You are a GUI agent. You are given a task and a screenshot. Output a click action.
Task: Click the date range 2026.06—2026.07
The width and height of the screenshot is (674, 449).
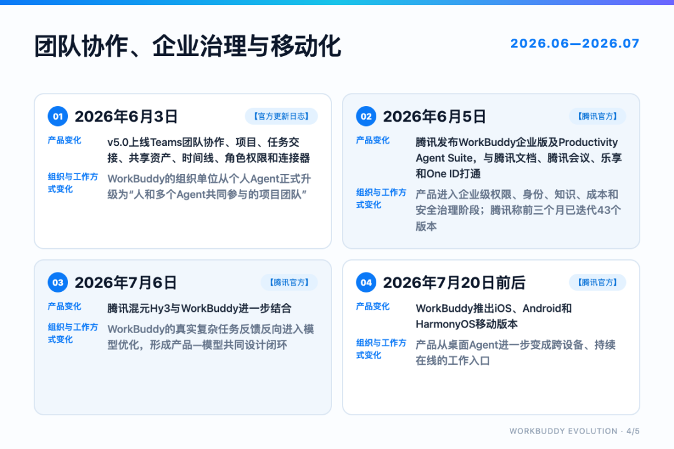coord(575,44)
